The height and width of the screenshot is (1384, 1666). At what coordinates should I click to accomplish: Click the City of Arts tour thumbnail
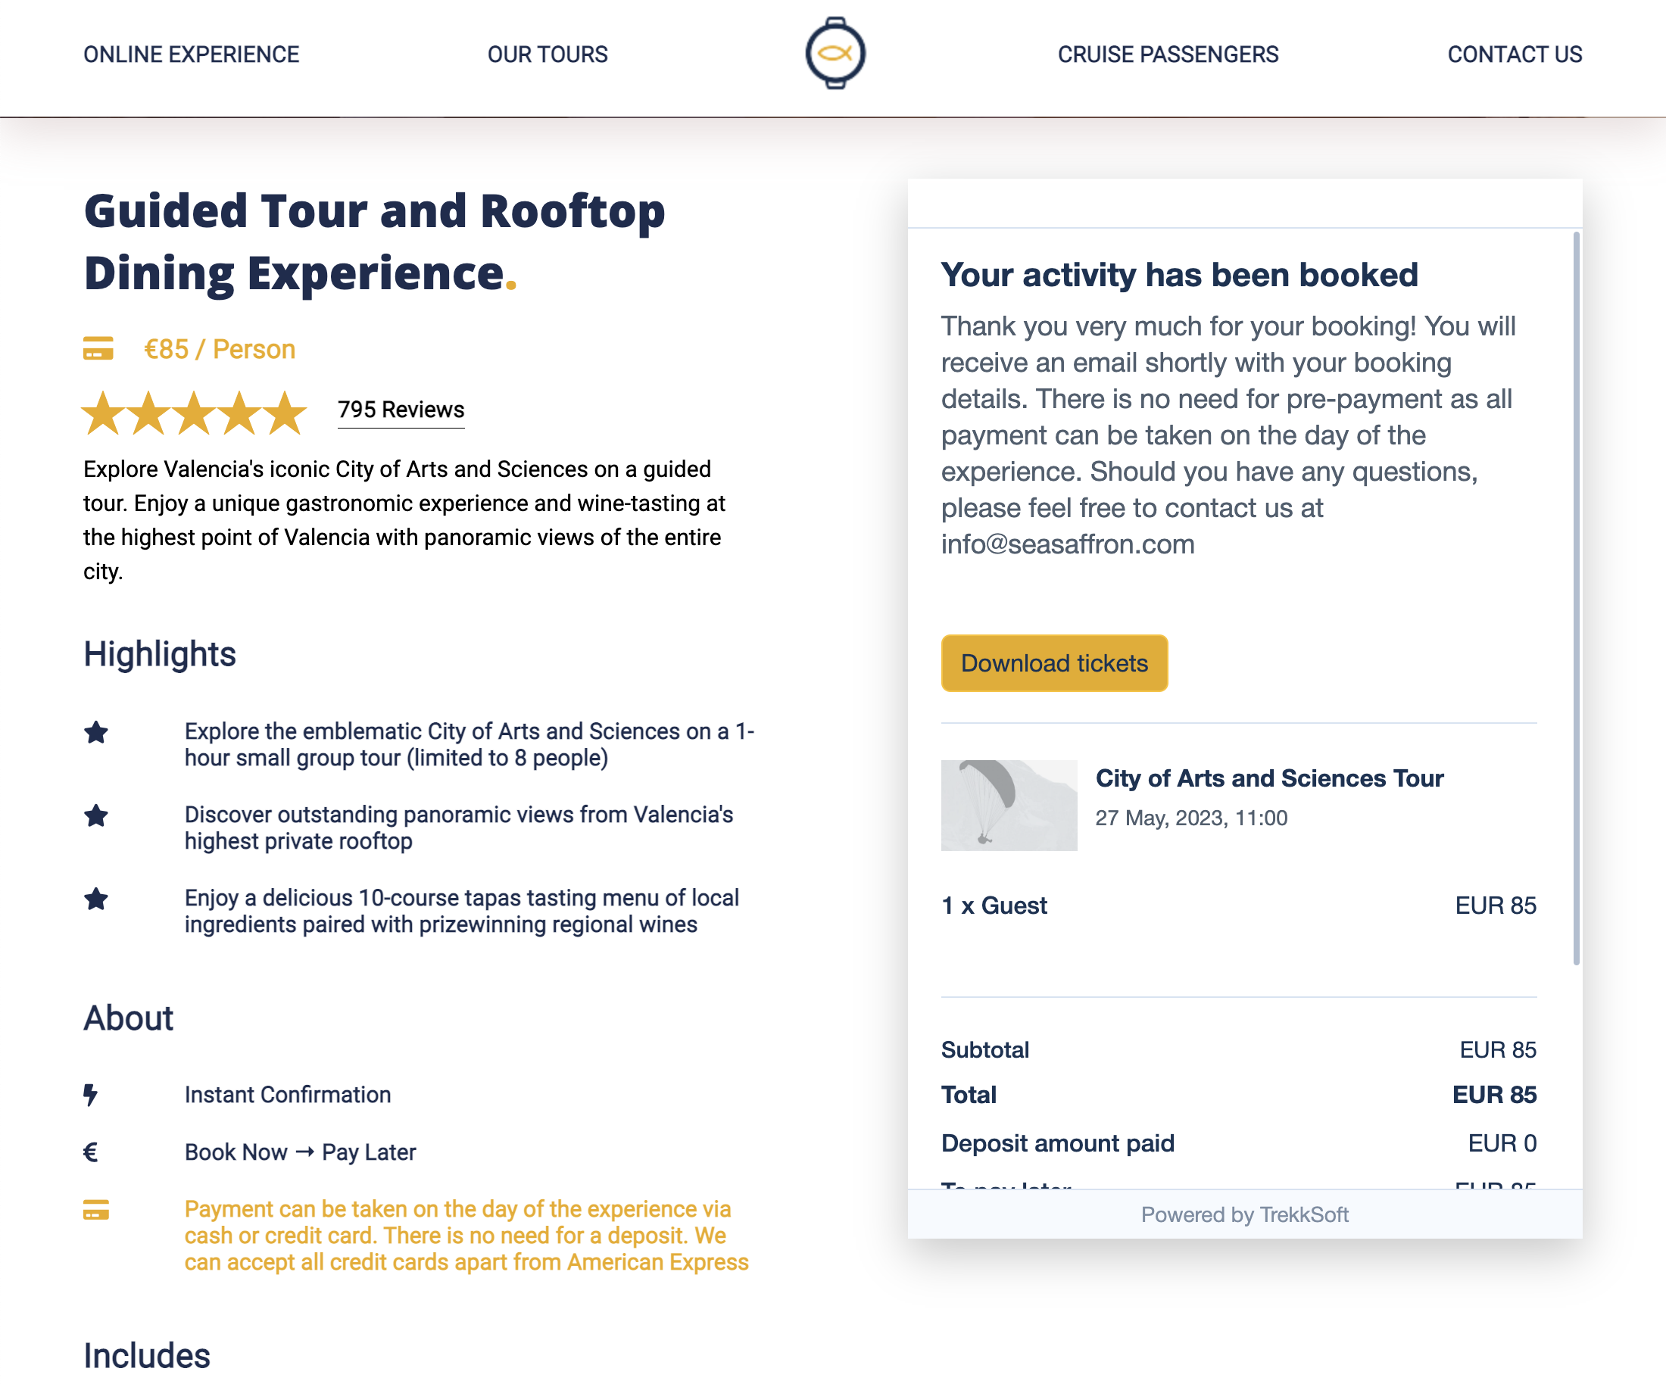1009,805
